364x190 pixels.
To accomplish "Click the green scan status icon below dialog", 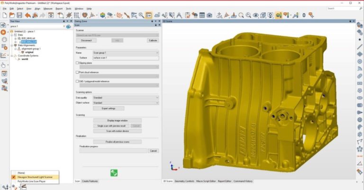I will [114, 173].
